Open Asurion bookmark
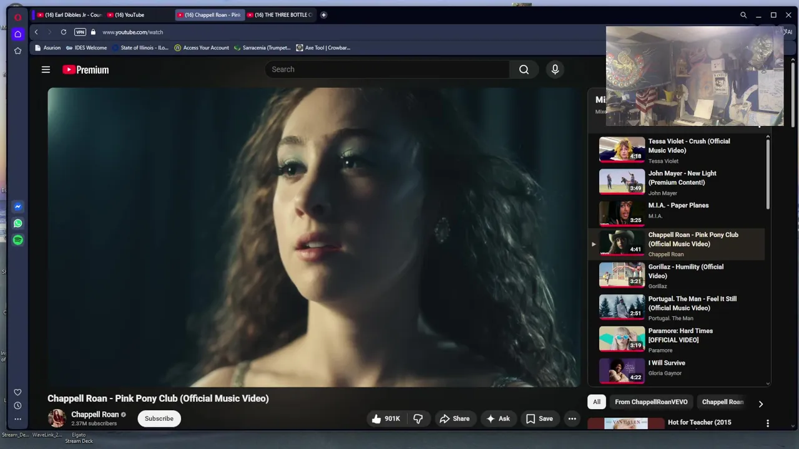The image size is (799, 449). pyautogui.click(x=48, y=47)
